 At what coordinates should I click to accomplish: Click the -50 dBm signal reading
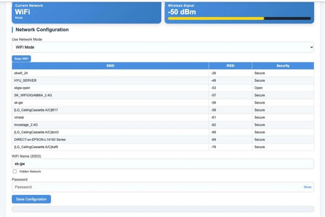[x=182, y=12]
